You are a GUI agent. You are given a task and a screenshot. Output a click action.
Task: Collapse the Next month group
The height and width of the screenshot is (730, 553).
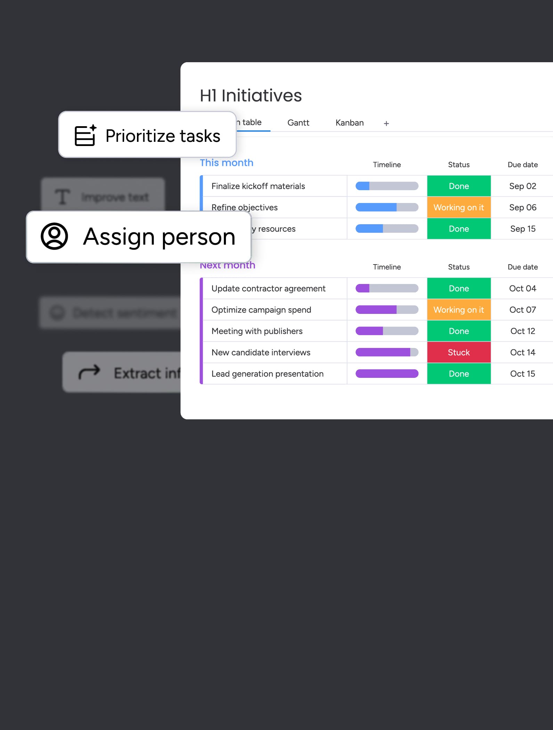tap(228, 266)
